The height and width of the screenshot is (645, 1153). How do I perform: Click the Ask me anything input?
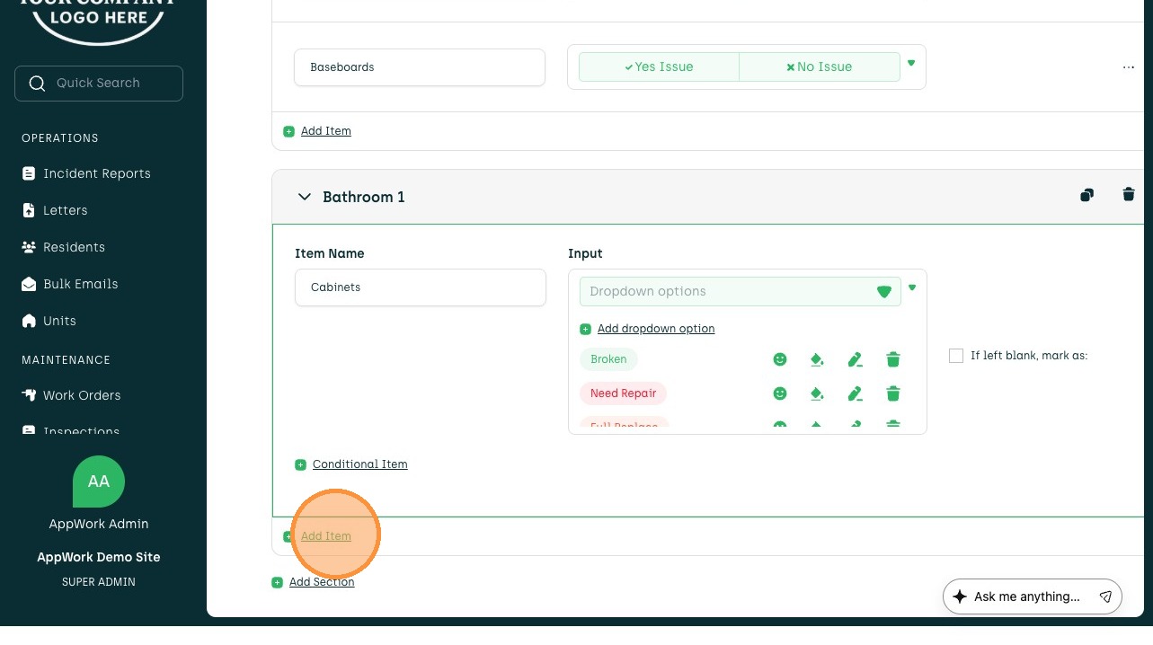coord(1027,596)
